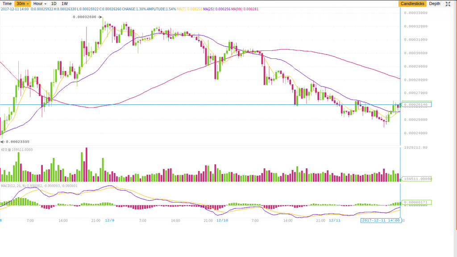
Task: Show the Candlesticks chart view
Action: pos(412,4)
